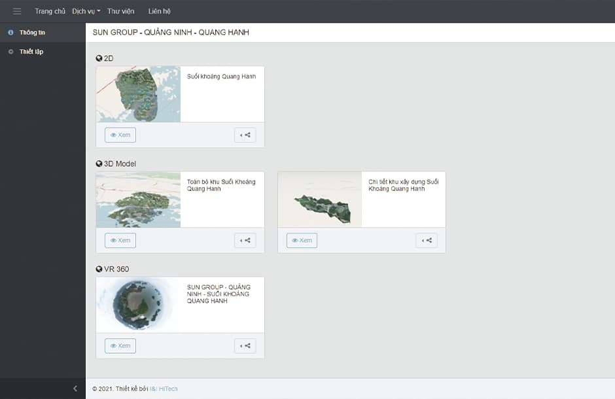
Task: Click Xem for Suối khoáng Quang Hanh 2D
Action: 120,135
